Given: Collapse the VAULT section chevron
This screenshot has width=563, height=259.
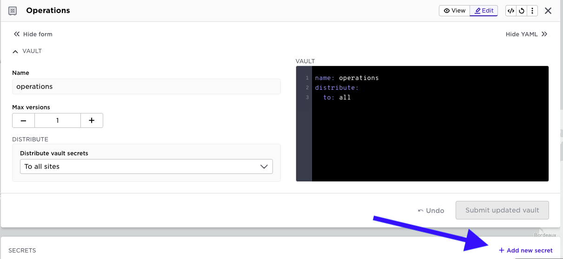Looking at the screenshot, I should (x=15, y=51).
